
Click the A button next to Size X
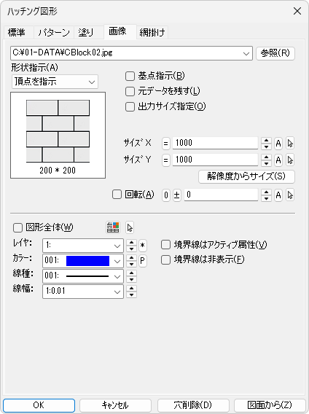coord(278,144)
